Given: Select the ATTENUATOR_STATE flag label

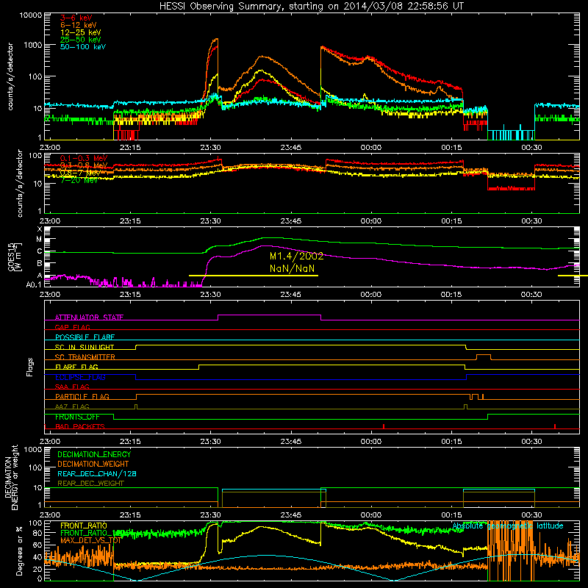Looking at the screenshot, I should coord(89,318).
